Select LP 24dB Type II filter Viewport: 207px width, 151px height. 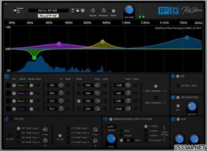[x=68, y=142]
